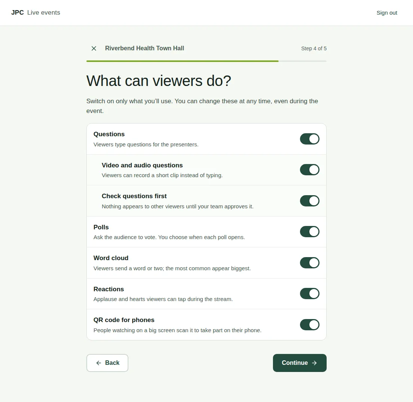Screen dimensions: 413x402
Task: Close the Riverbend Health Town Hall setup
Action: pos(94,48)
